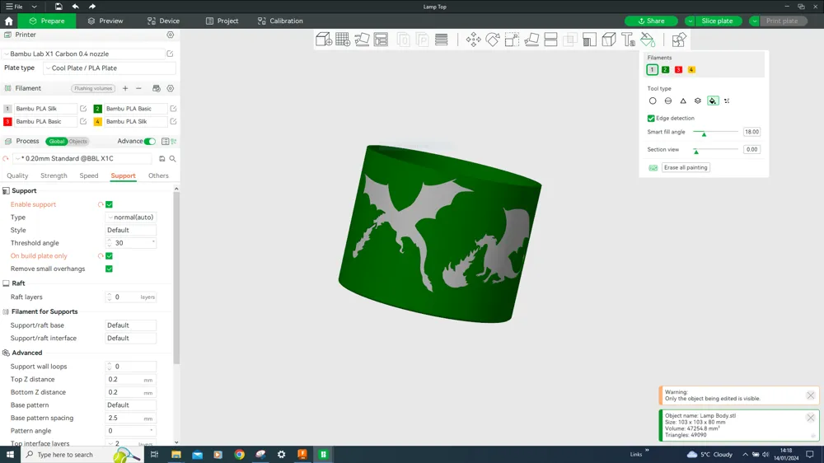Toggle the Edge detection checkbox

[x=651, y=119]
